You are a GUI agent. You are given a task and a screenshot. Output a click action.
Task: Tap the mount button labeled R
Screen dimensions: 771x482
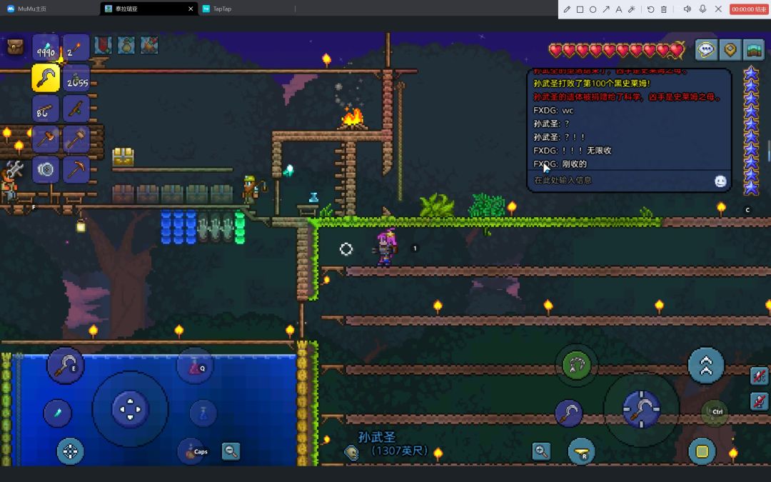point(582,451)
